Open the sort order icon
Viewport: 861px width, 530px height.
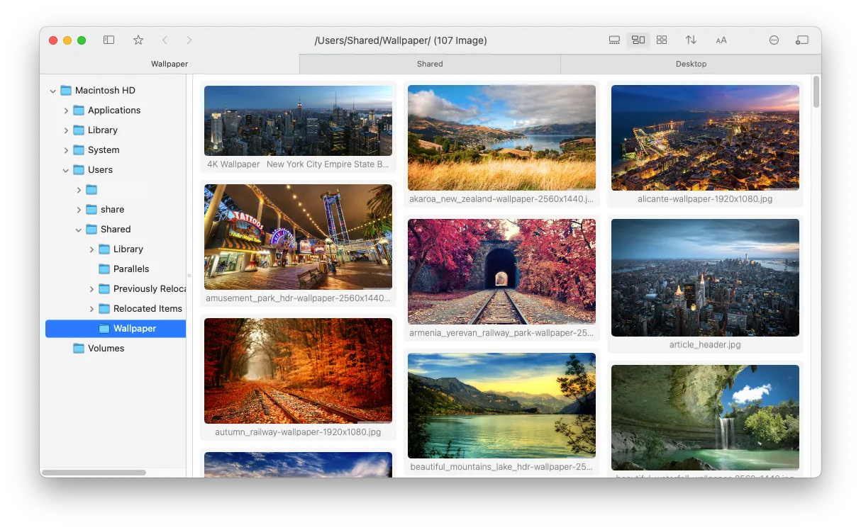691,40
